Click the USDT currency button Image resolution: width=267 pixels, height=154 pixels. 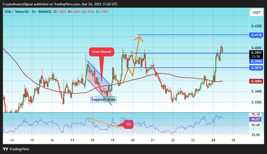[x=257, y=13]
